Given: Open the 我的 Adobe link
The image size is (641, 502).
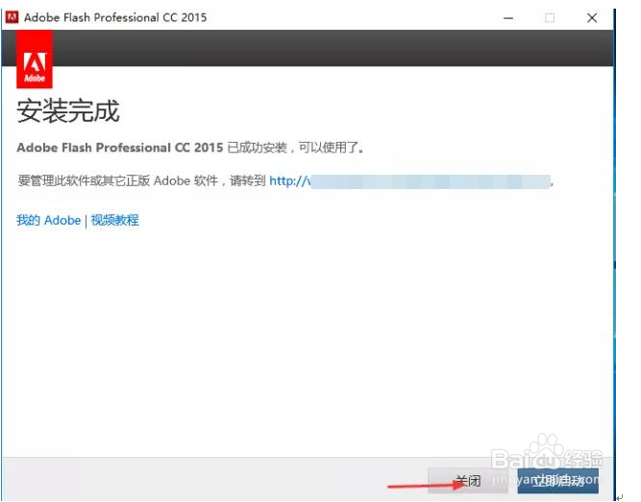Looking at the screenshot, I should (x=49, y=220).
